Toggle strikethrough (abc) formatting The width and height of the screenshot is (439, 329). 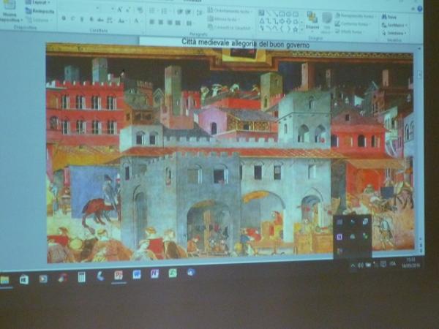[x=100, y=20]
